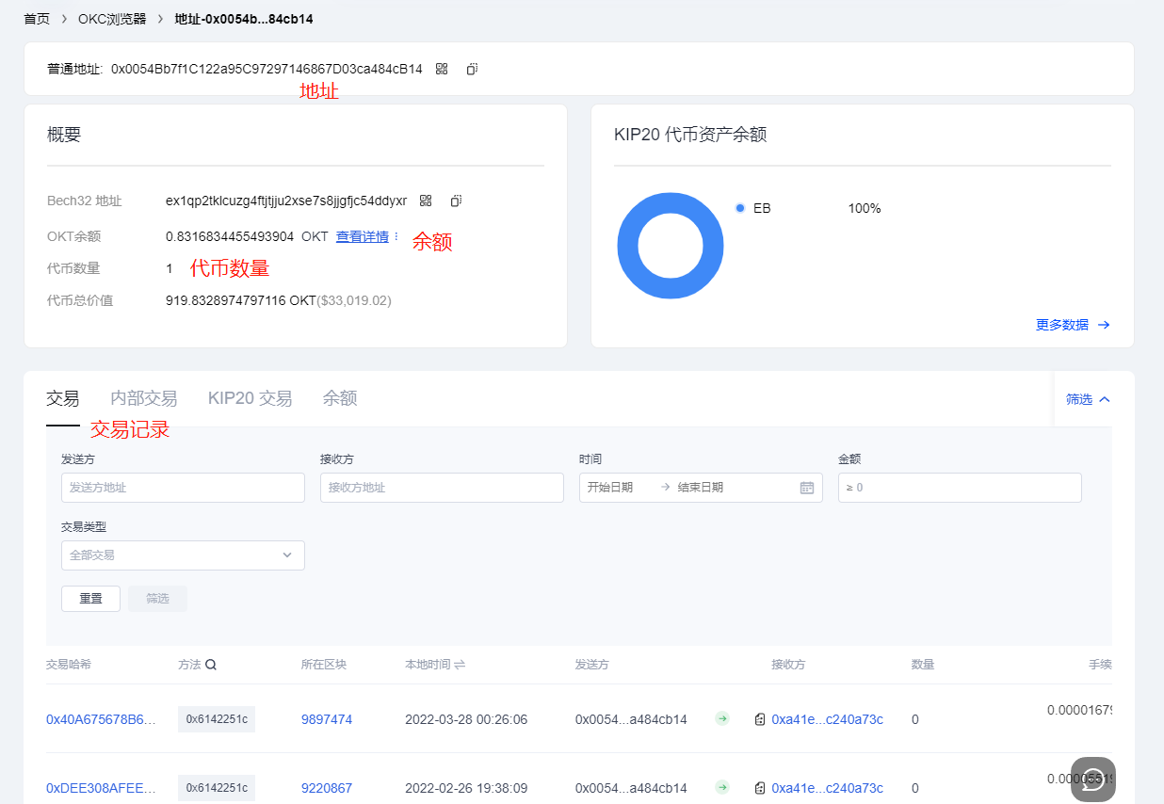Screen dimensions: 1164x804
Task: Copy the Bech32 address ex1qp2tklcuzg...
Action: point(456,201)
